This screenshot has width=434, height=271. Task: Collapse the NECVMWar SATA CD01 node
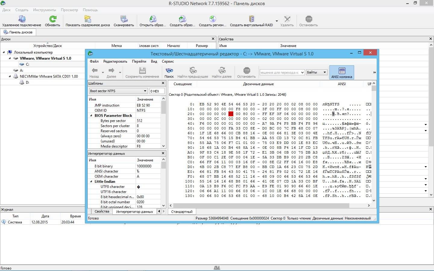pos(10,76)
